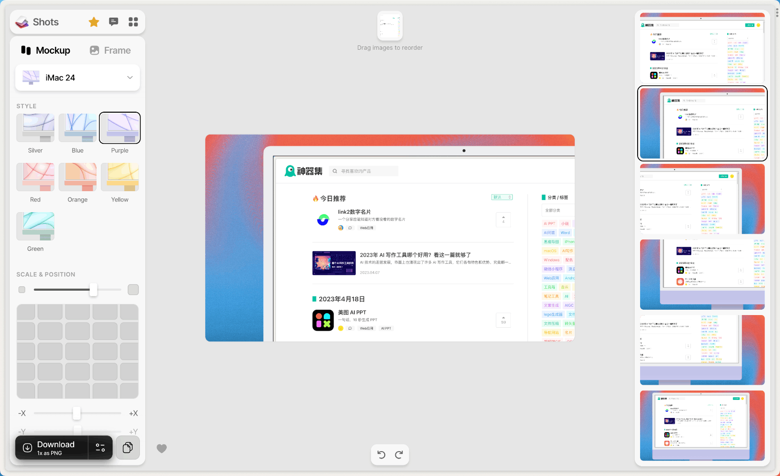Expand the iMac 24 device dropdown
The image size is (780, 476).
78,78
